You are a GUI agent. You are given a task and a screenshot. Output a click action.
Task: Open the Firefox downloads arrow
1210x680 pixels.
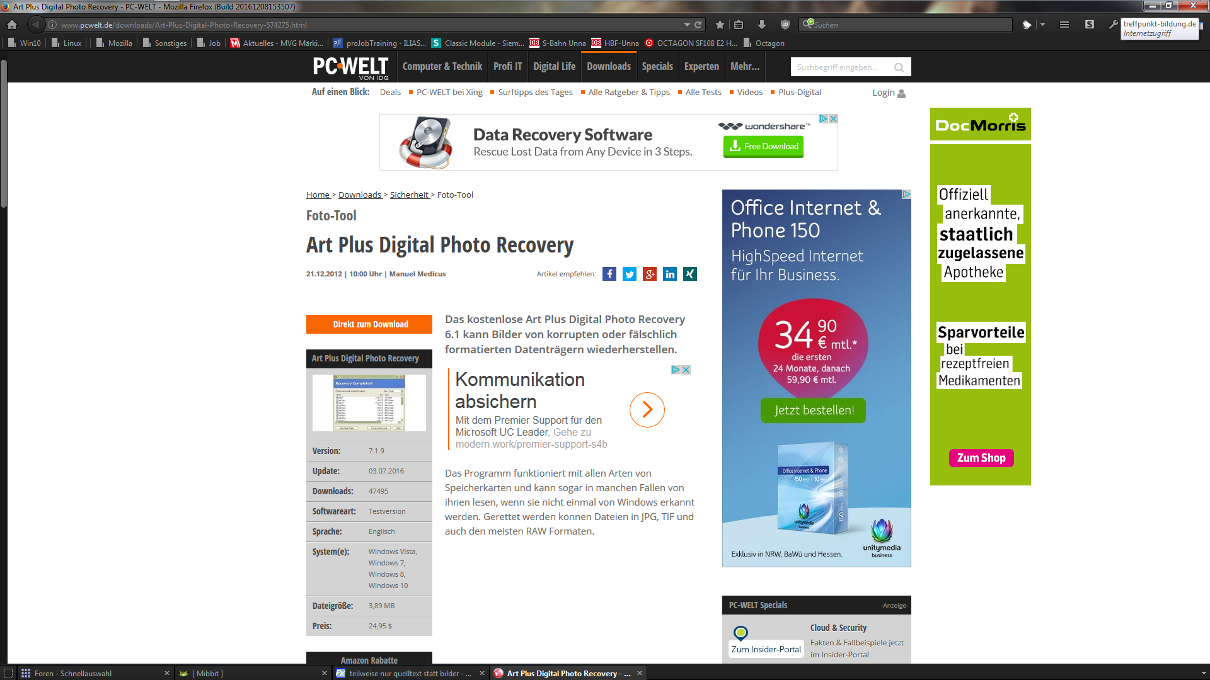pos(761,25)
